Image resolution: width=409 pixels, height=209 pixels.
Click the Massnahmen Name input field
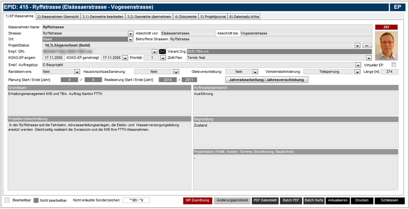(x=205, y=27)
